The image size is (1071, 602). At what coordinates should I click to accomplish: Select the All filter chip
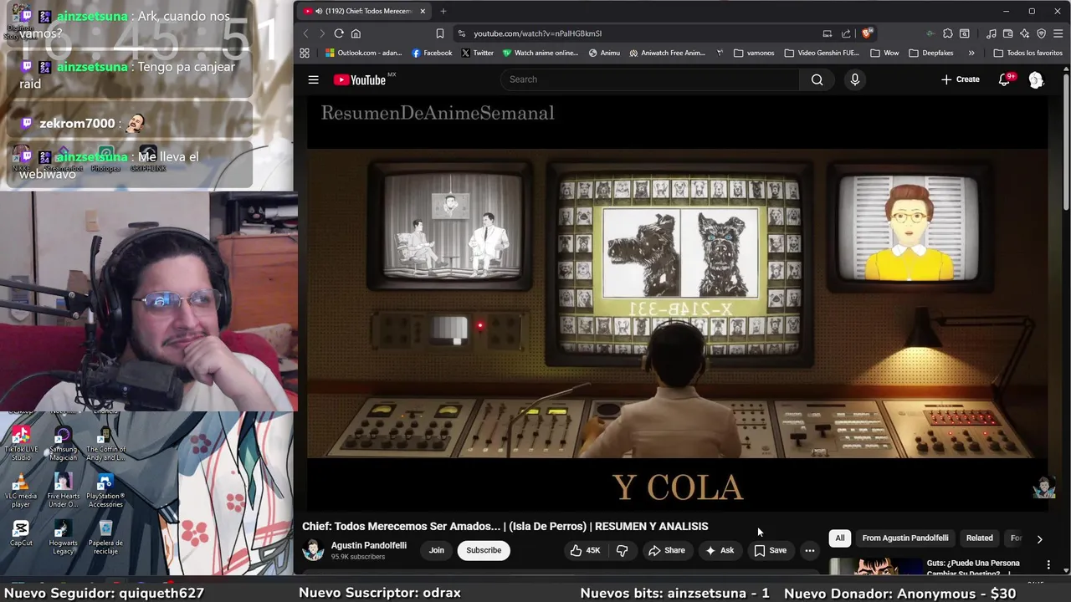coord(839,538)
